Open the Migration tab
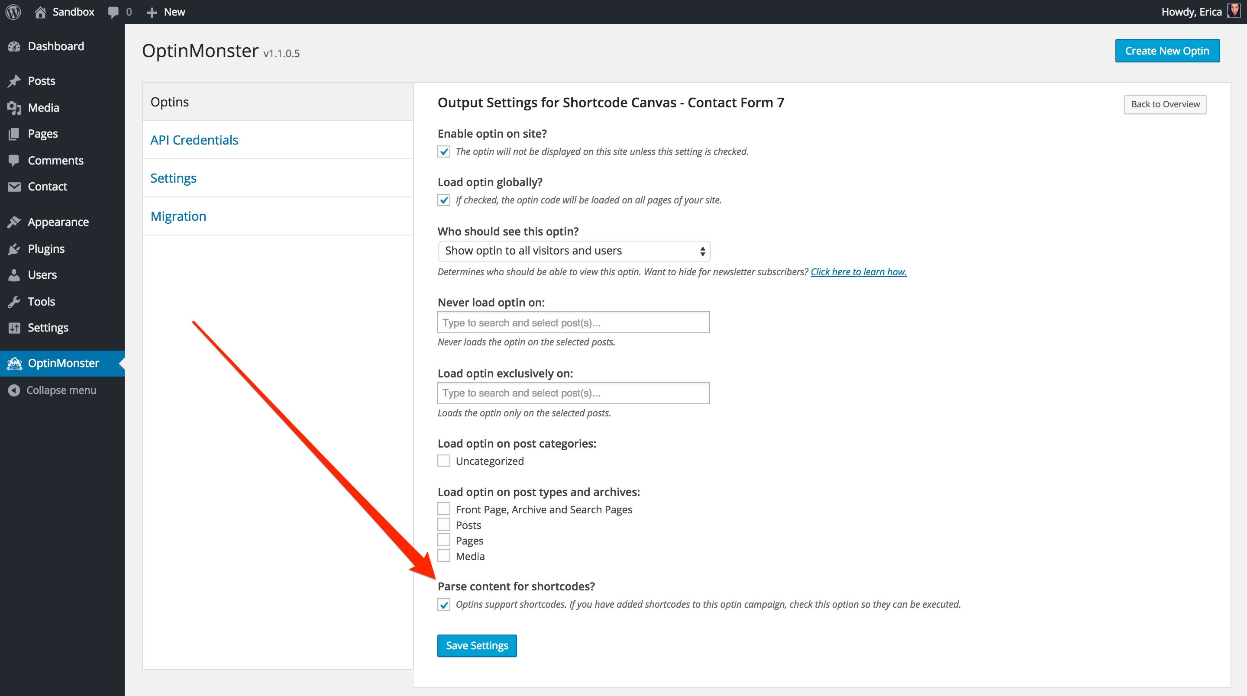This screenshot has width=1247, height=696. tap(178, 216)
